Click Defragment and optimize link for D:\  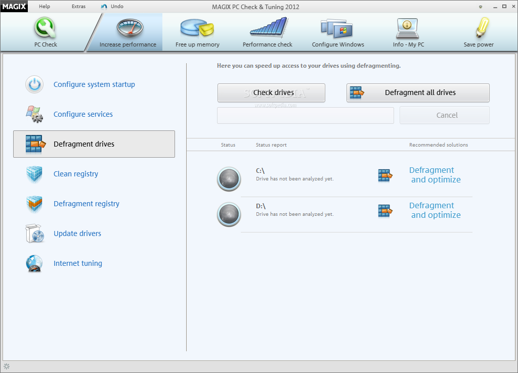point(435,210)
